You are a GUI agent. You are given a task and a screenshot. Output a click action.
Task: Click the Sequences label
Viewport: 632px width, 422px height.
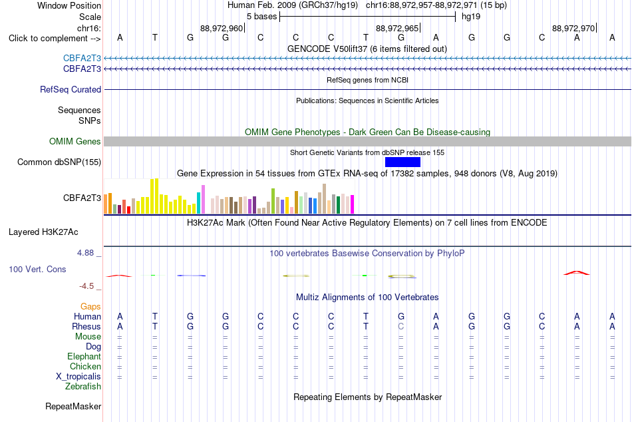[x=79, y=110]
